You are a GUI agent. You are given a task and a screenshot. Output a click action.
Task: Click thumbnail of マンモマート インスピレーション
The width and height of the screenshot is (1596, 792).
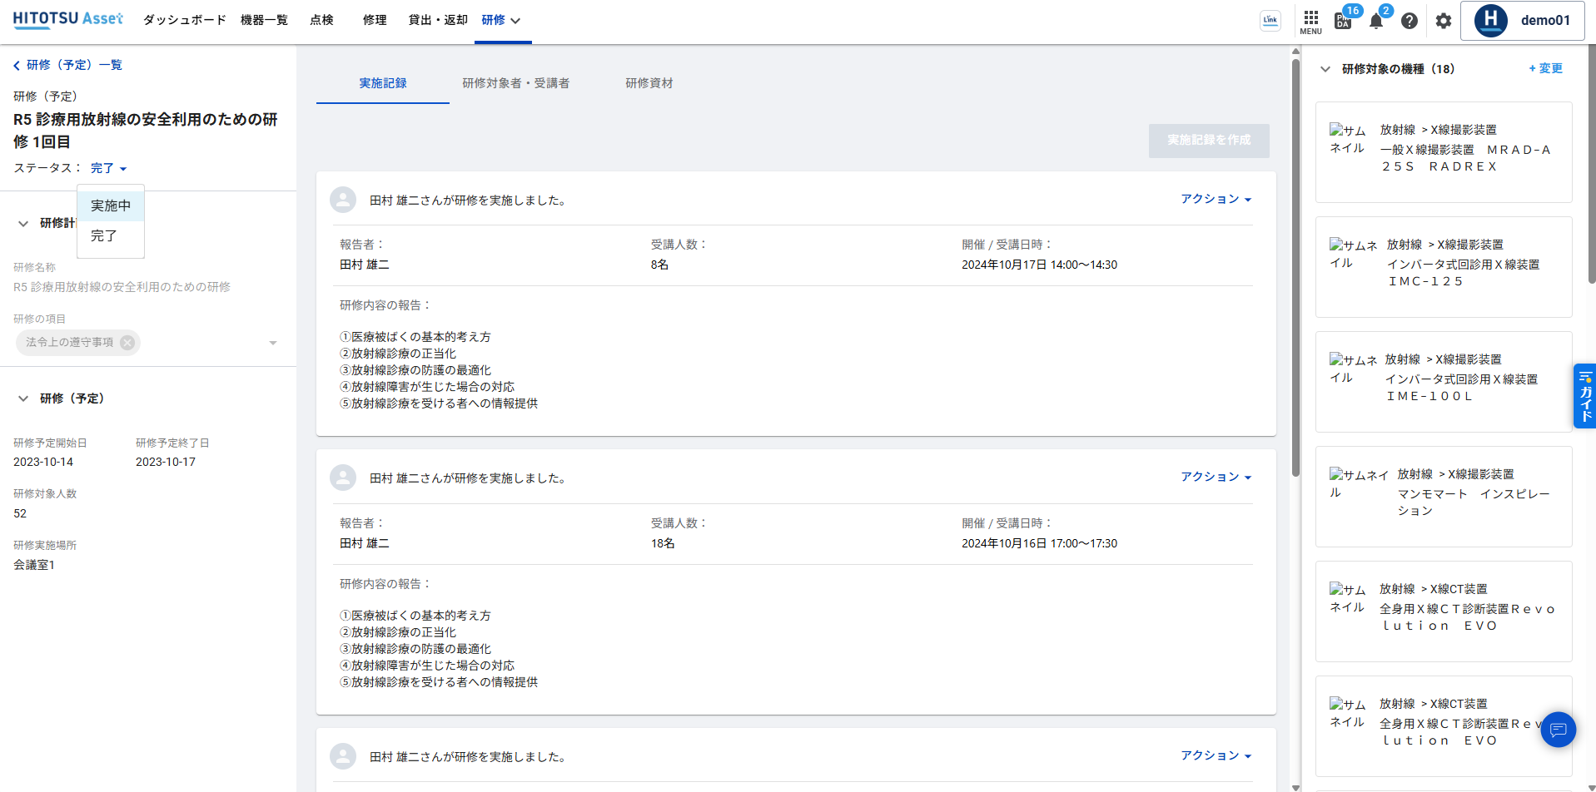pos(1359,483)
